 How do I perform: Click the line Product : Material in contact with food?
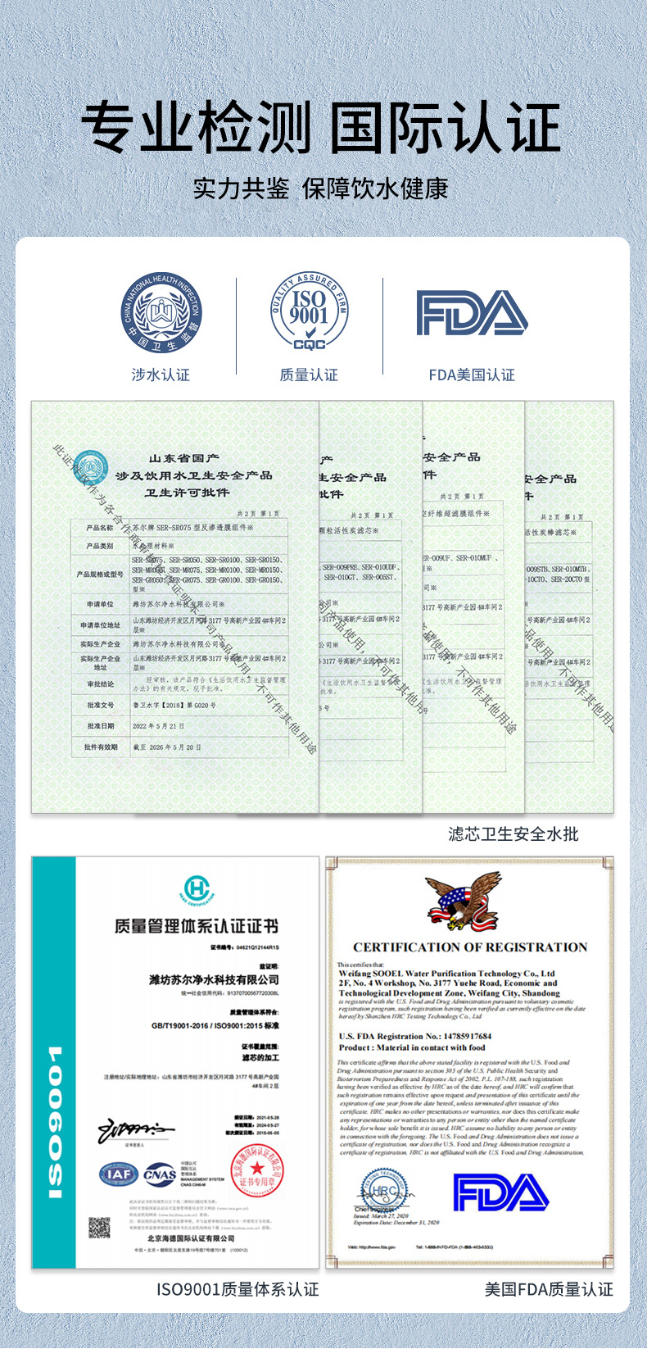(412, 1047)
